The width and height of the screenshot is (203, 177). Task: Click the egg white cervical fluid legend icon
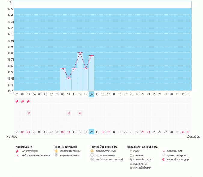(131, 168)
